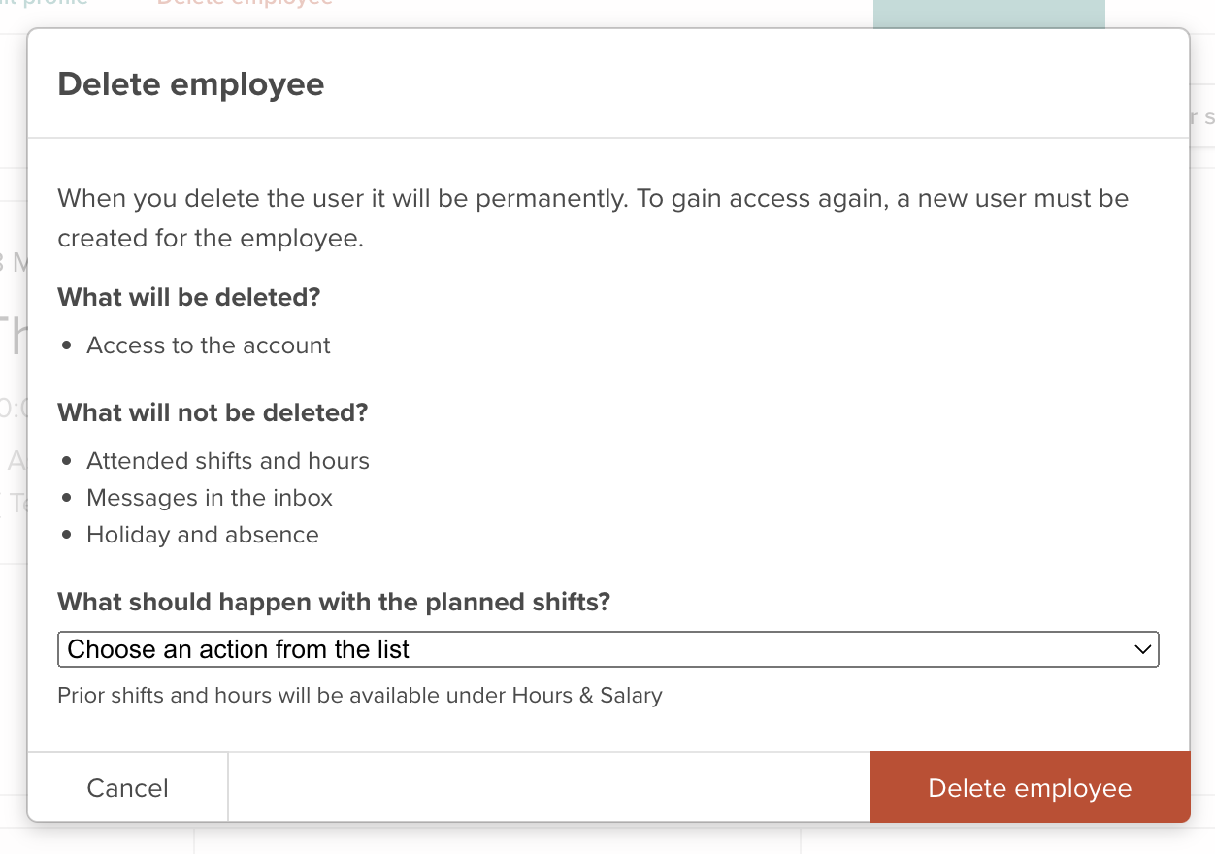Click the 'What will be deleted?' heading
1215x854 pixels.
click(189, 297)
